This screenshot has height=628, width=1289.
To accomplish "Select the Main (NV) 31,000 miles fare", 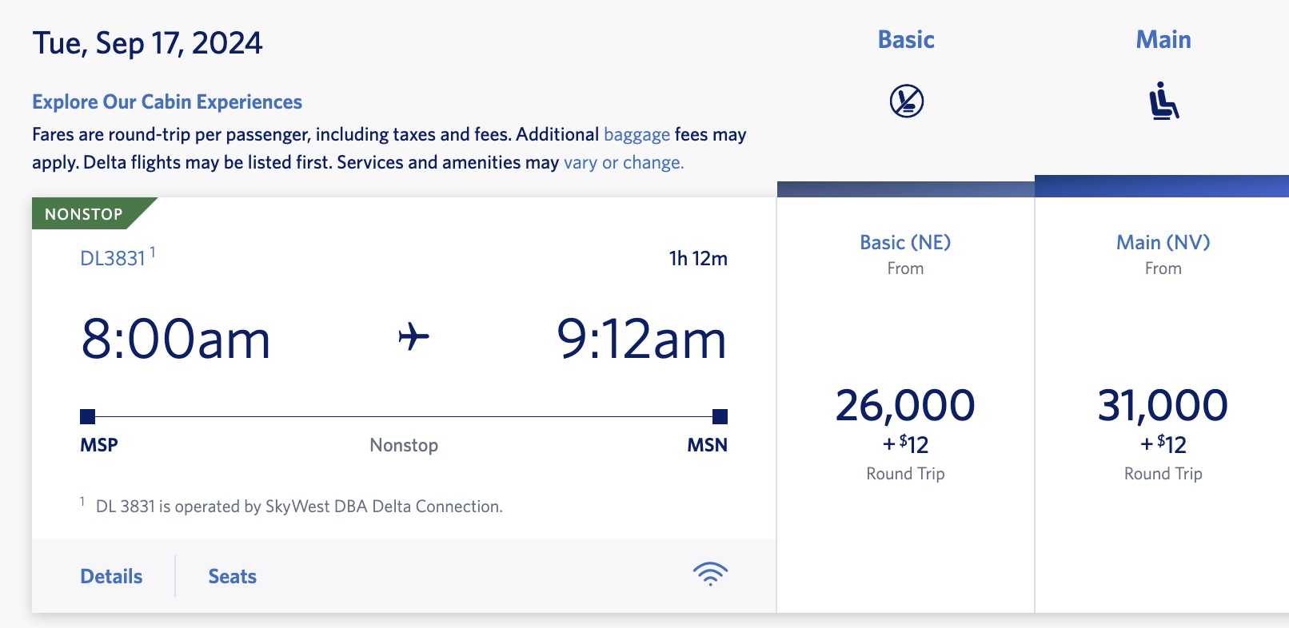I will (x=1163, y=406).
